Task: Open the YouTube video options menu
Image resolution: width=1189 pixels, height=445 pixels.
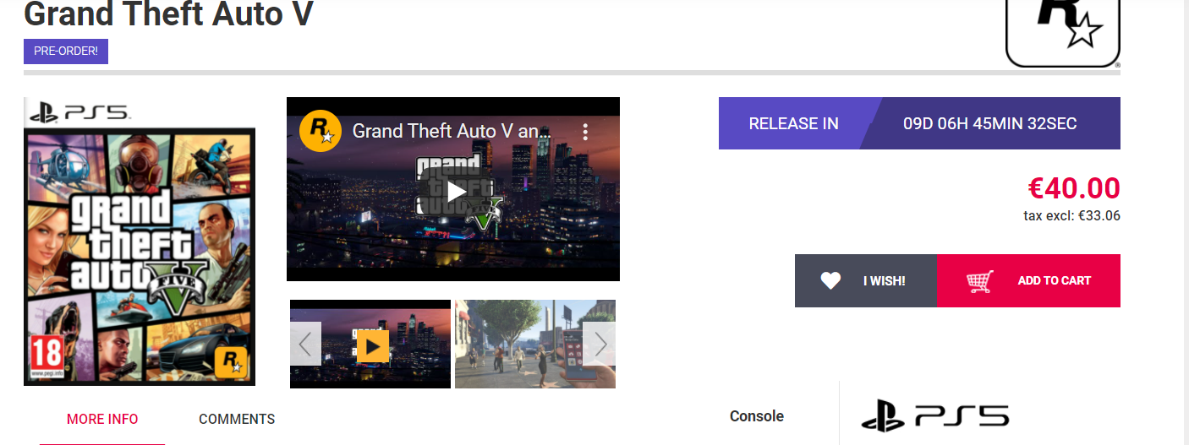Action: 585,132
